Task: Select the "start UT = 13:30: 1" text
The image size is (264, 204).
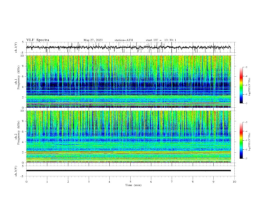Action: click(161, 40)
